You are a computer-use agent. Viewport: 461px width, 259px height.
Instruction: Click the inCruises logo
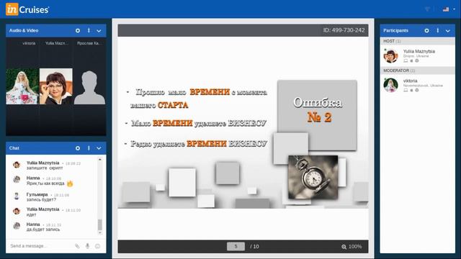(27, 9)
